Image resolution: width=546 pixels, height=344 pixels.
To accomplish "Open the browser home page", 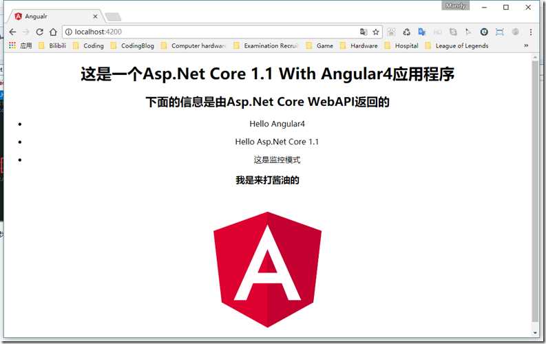I will pos(53,32).
